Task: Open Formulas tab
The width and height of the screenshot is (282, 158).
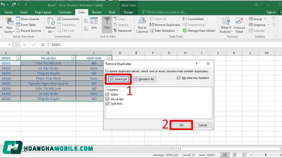Action: [x=65, y=12]
